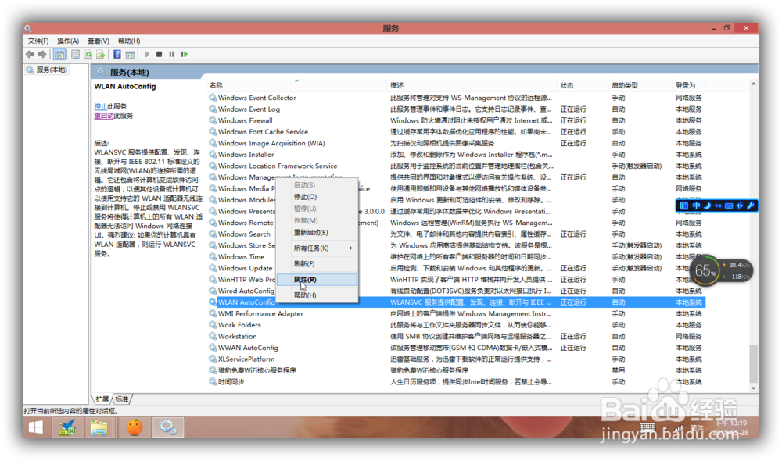Choose 停止(O) in the context menu
This screenshot has height=461, width=782.
coord(317,197)
